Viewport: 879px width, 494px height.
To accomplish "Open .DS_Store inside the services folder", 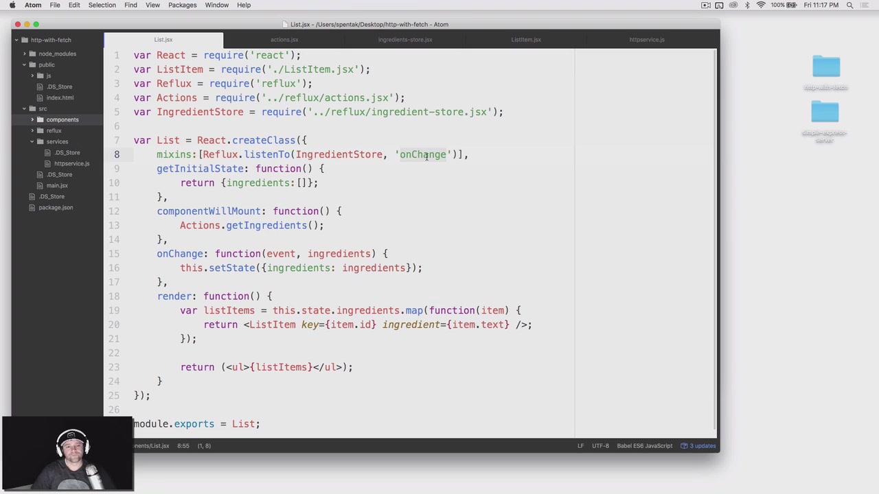I will click(x=67, y=152).
